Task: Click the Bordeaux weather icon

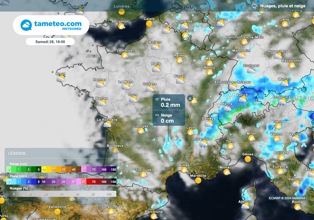Action: (115, 151)
